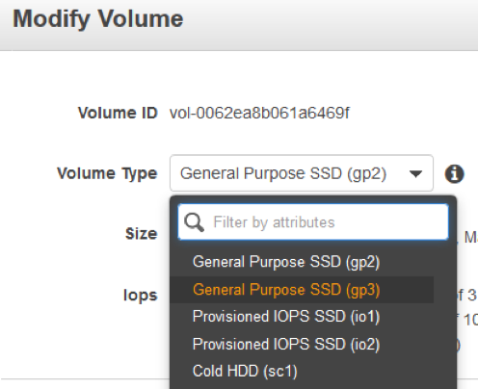Click the Iops field label
This screenshot has width=478, height=389.
(141, 296)
